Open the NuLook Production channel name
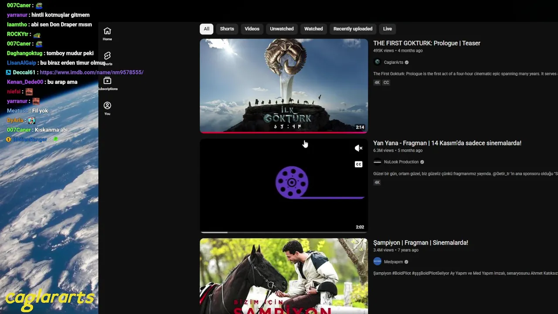558x314 pixels. [x=401, y=162]
